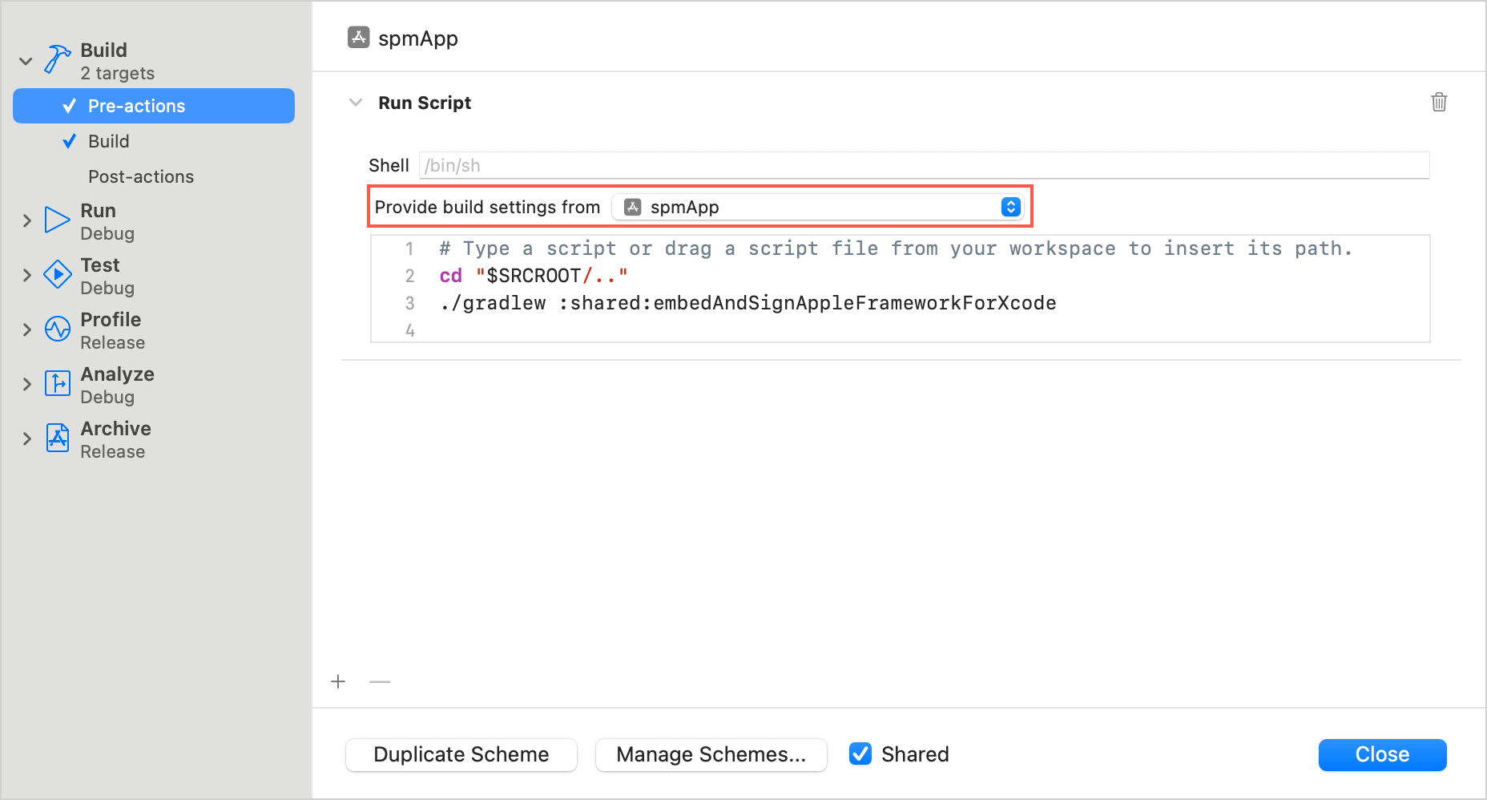Select Post-actions in the sidebar
Image resolution: width=1487 pixels, height=800 pixels.
pos(141,176)
